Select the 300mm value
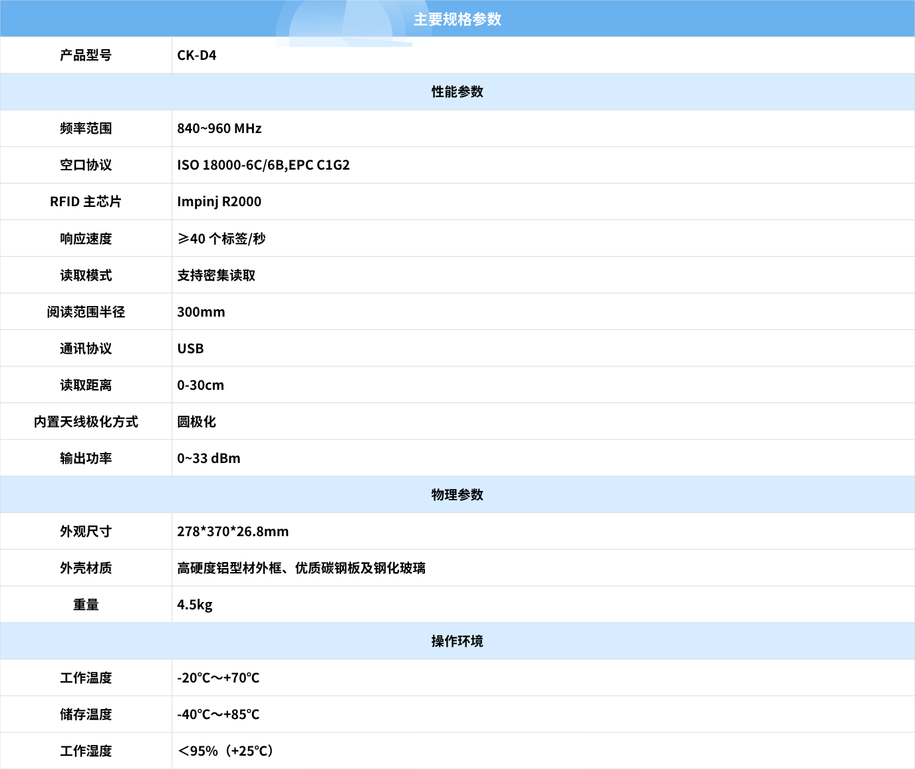This screenshot has height=769, width=915. 201,311
